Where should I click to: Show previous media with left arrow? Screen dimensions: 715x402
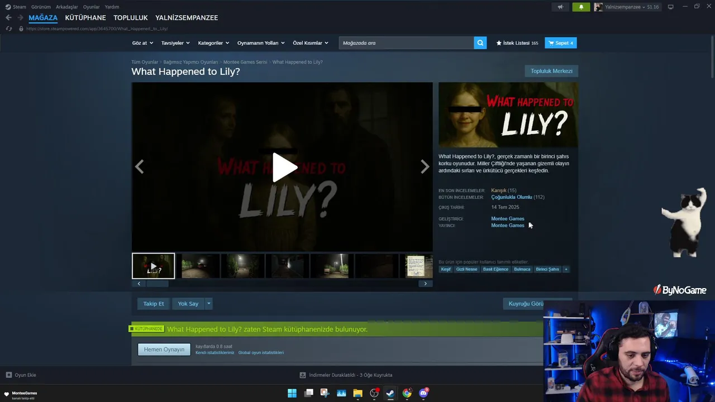pos(139,166)
